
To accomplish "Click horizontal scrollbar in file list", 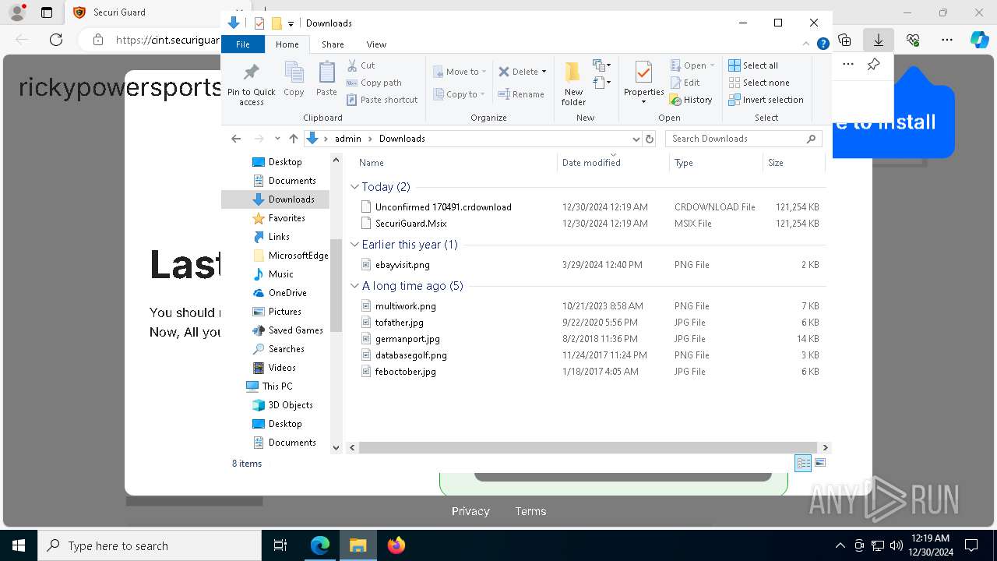I will coord(590,448).
